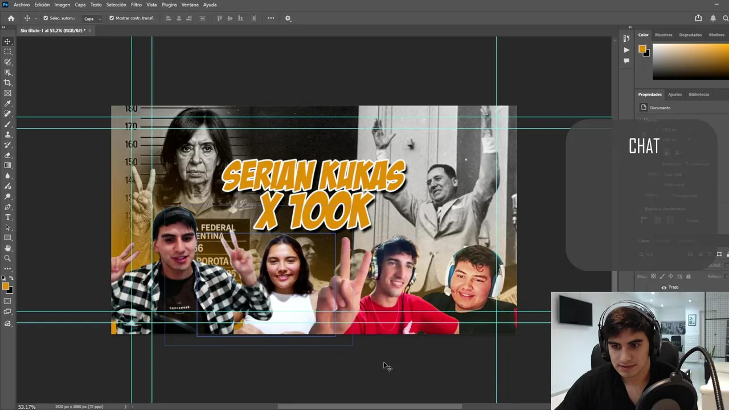Select the Move tool in toolbar
Image resolution: width=729 pixels, height=410 pixels.
8,42
